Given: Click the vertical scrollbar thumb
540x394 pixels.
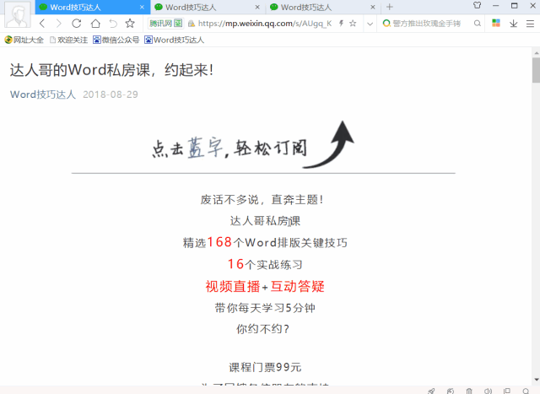Looking at the screenshot, I should [536, 70].
